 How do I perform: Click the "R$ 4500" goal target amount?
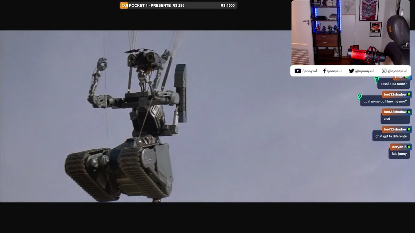228,6
